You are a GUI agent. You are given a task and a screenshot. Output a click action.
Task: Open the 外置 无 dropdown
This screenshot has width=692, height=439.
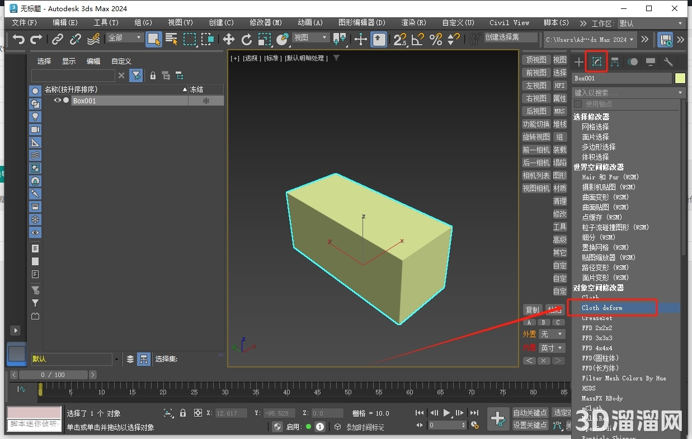click(552, 334)
